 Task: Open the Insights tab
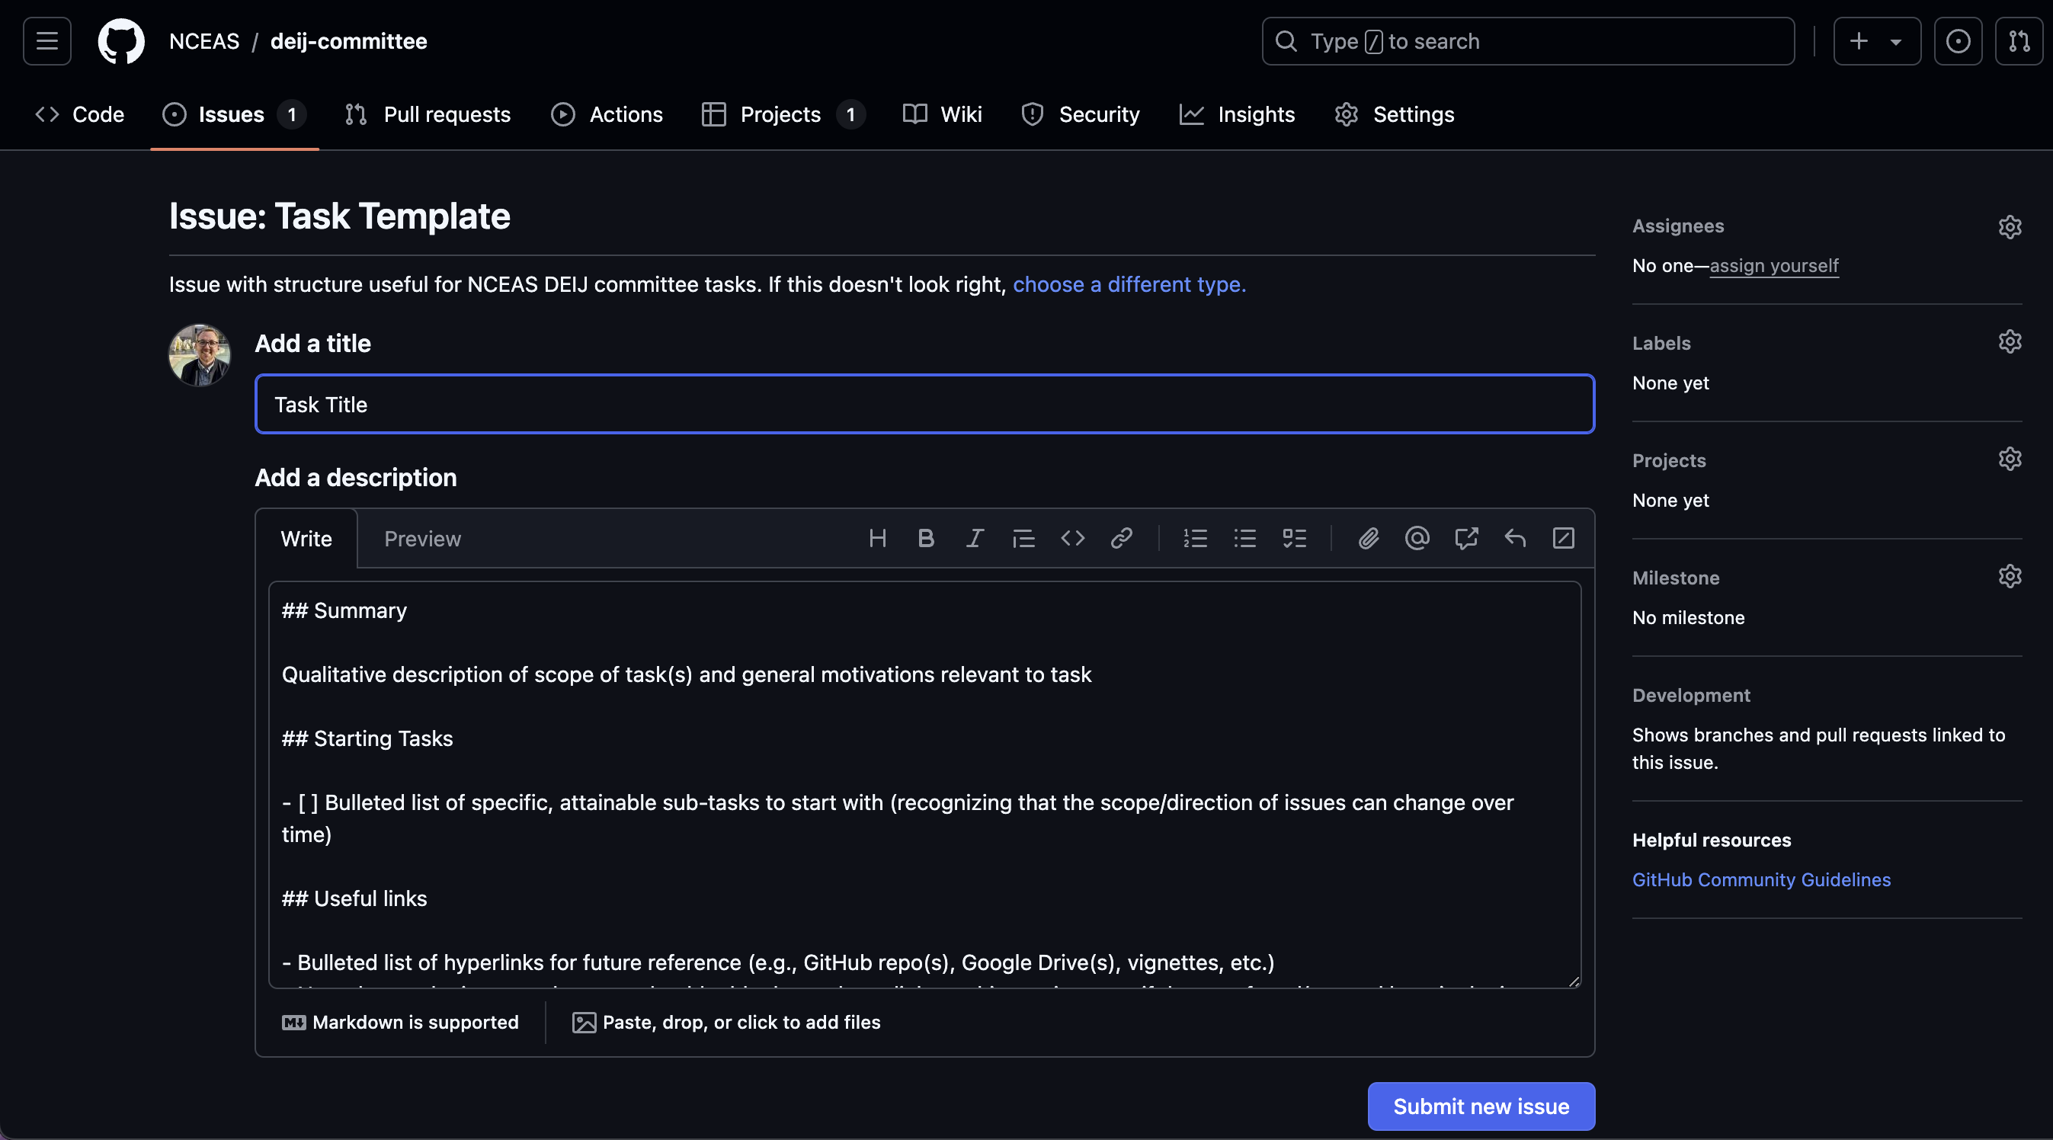click(x=1238, y=114)
